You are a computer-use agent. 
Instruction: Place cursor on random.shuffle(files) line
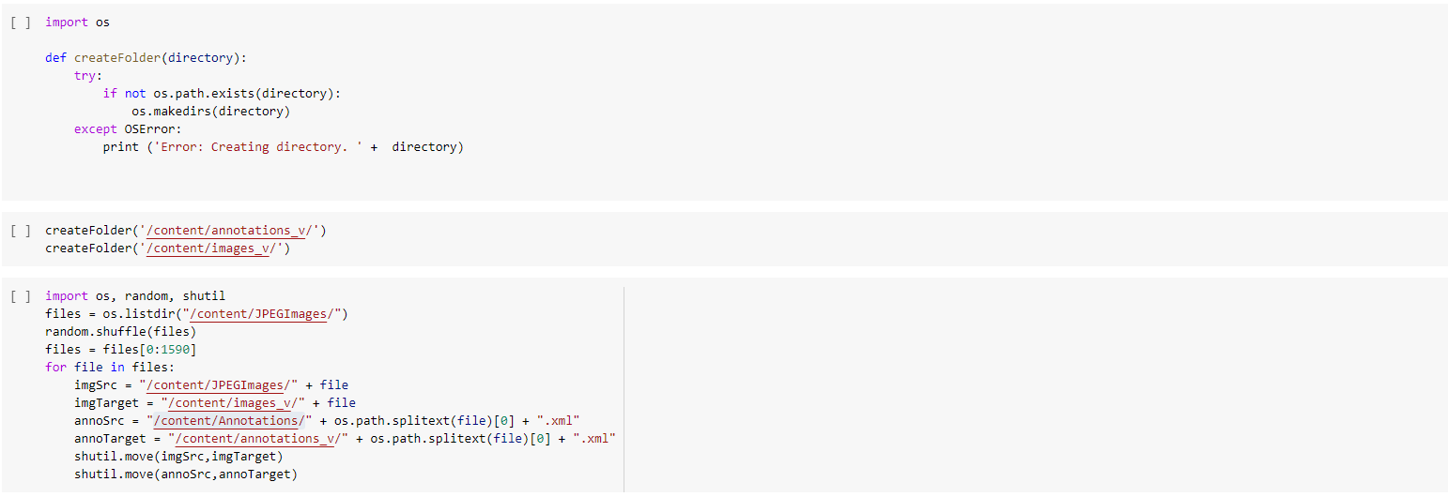point(120,332)
